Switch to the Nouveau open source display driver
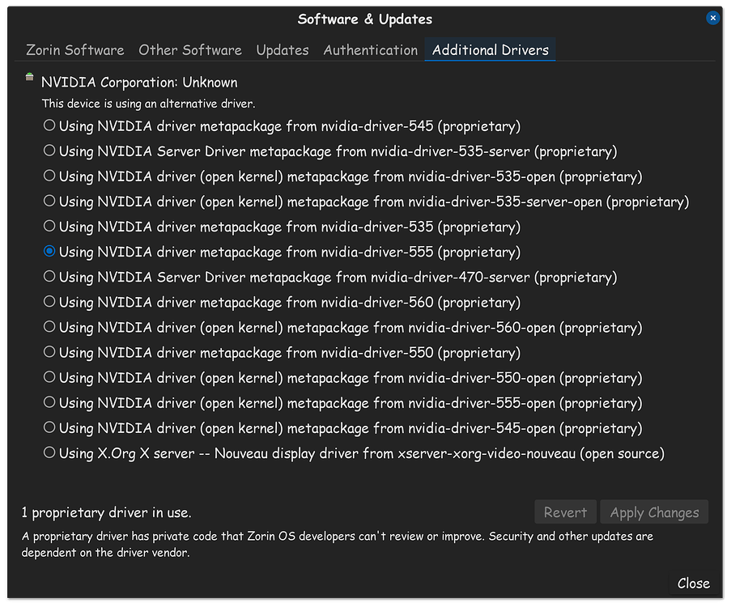This screenshot has width=731, height=607. click(49, 452)
